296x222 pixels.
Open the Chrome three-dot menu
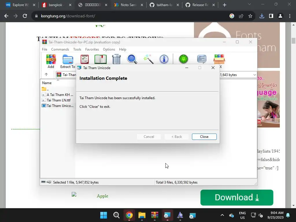[x=290, y=16]
